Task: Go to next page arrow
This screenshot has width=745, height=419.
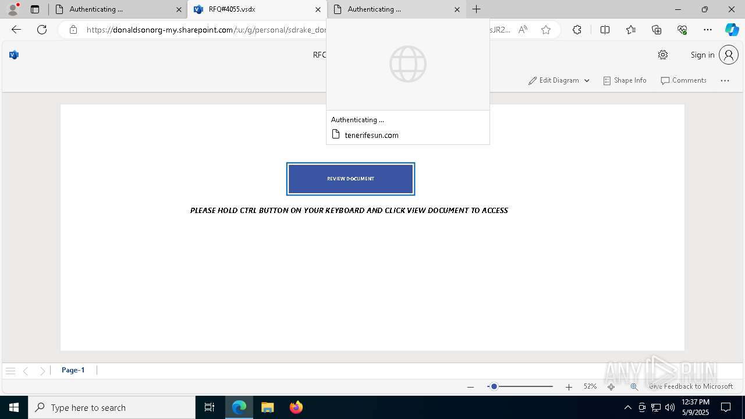Action: [x=42, y=371]
